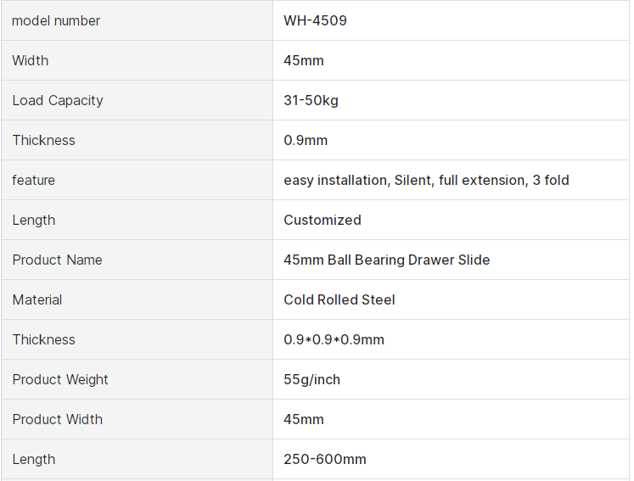Select the "easy installation, Silent" feature text
634x481 pixels.
[356, 180]
